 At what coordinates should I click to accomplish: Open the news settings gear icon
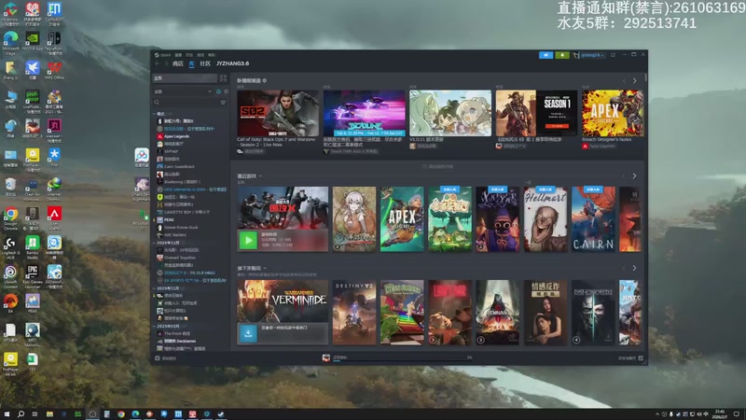[265, 80]
